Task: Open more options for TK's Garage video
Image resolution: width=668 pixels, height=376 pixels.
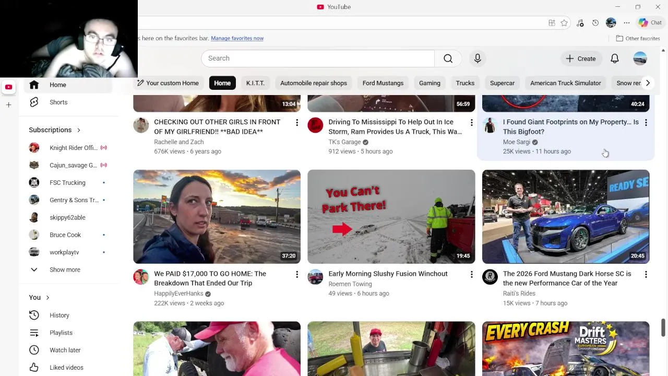Action: point(471,123)
